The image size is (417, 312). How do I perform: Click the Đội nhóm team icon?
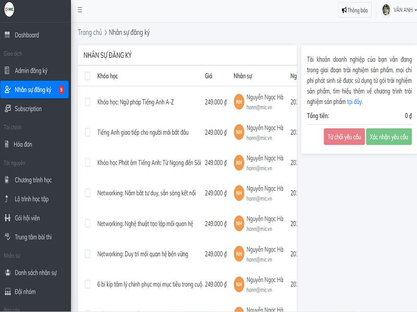(x=7, y=292)
